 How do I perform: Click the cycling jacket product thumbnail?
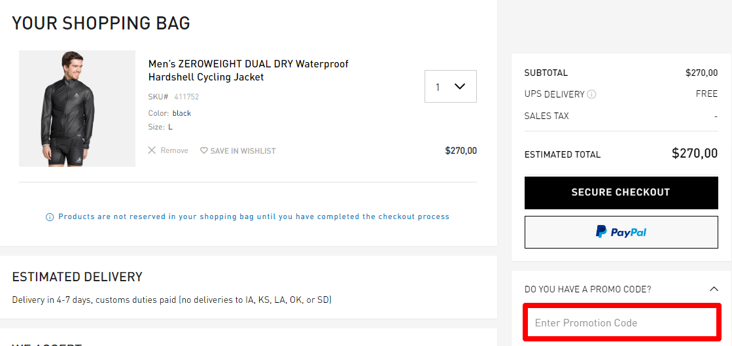[x=77, y=109]
